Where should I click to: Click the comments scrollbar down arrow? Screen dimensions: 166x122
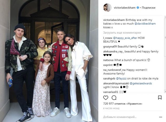point(165,91)
